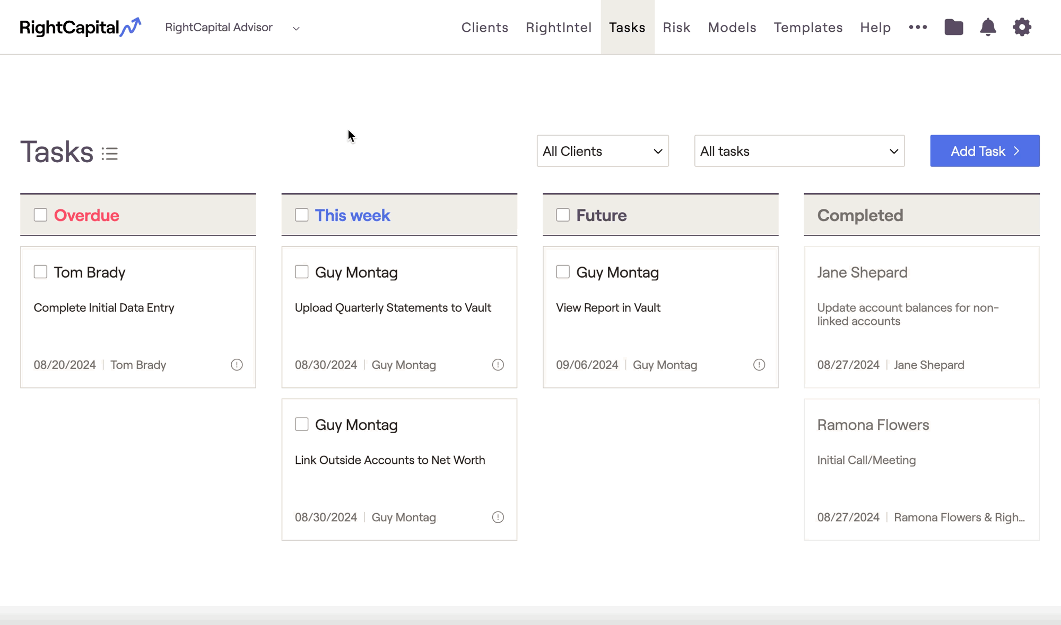Expand the RightCapital Advisor account chevron
Viewport: 1061px width, 625px height.
coord(296,28)
